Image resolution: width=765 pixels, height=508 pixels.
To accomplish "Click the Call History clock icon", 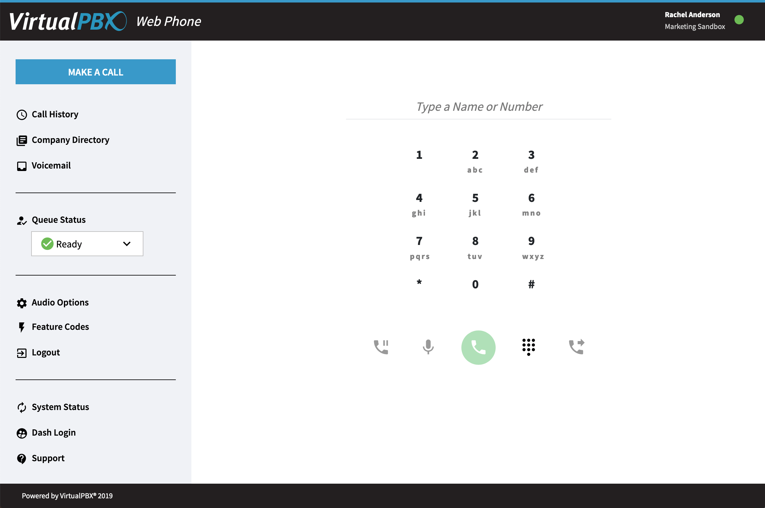I will [x=22, y=114].
